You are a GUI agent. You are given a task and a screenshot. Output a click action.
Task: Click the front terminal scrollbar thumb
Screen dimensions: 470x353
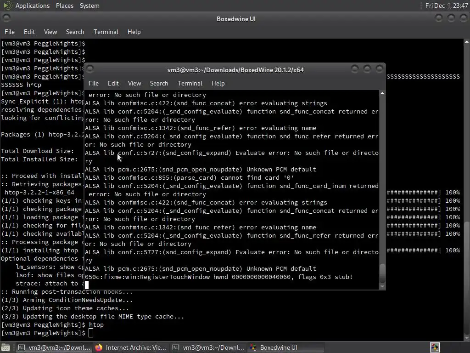tap(382, 273)
